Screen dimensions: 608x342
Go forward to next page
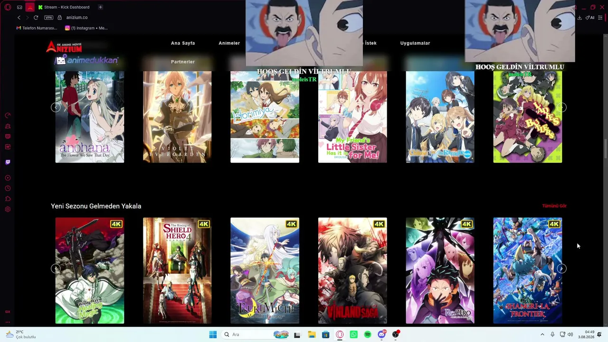pos(27,18)
